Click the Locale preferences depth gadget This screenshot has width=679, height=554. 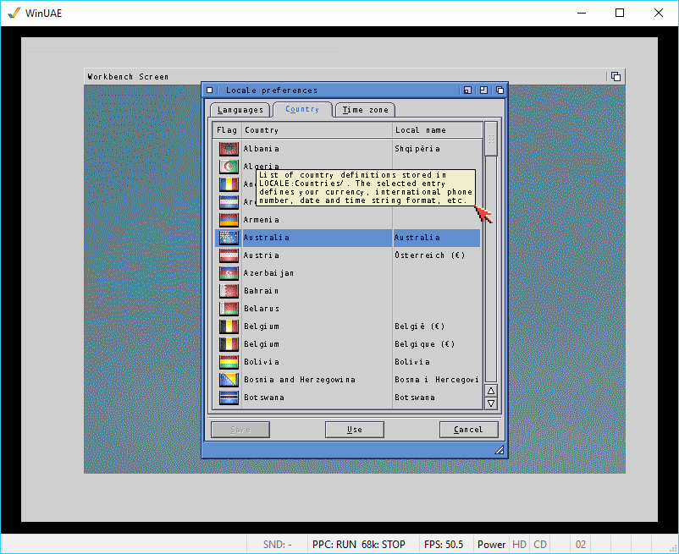[500, 90]
